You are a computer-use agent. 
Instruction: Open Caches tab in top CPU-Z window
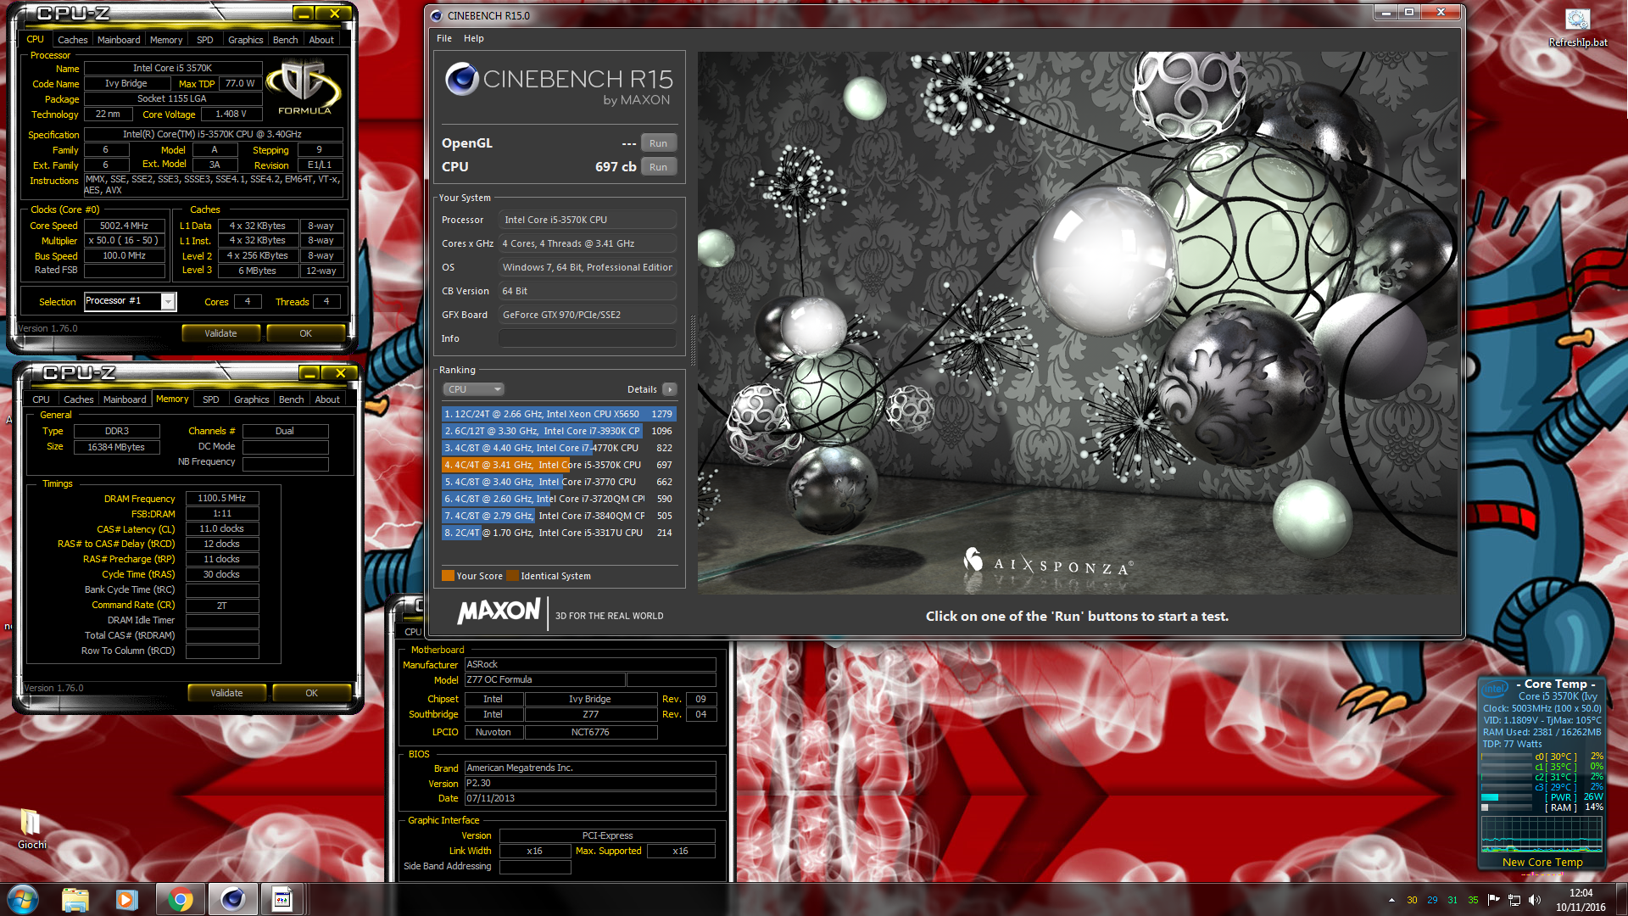point(72,40)
